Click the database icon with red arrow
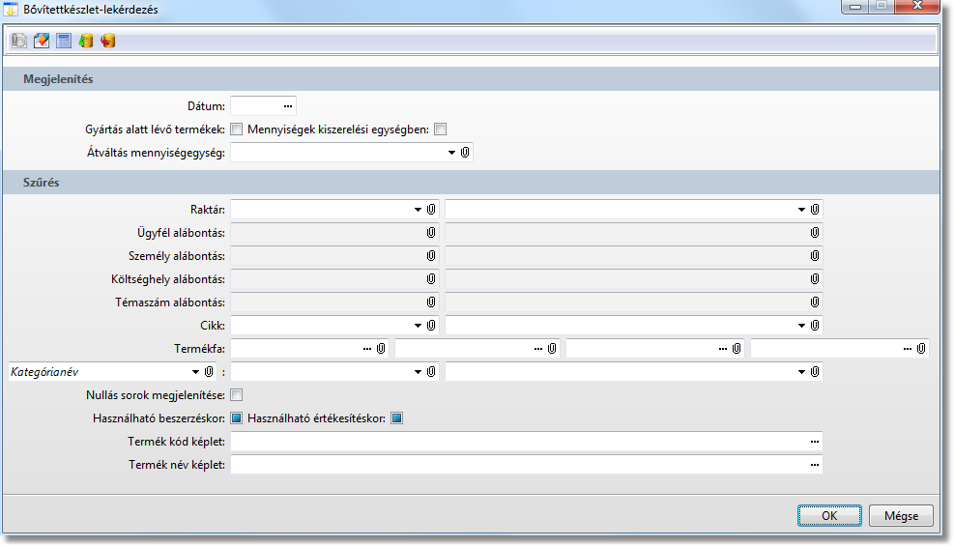Image resolution: width=954 pixels, height=547 pixels. pyautogui.click(x=108, y=41)
